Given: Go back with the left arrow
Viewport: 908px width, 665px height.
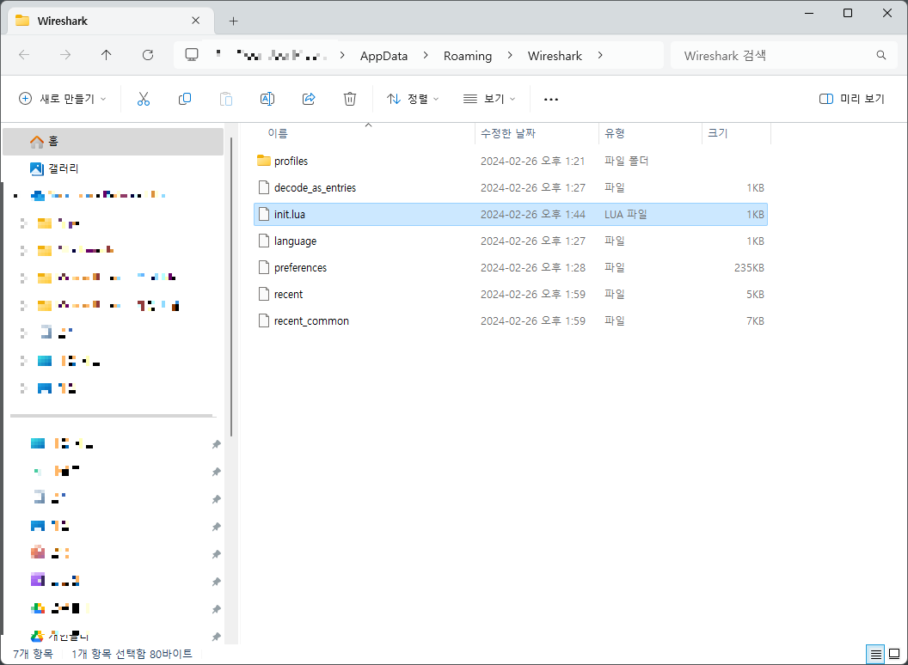Looking at the screenshot, I should [x=24, y=55].
